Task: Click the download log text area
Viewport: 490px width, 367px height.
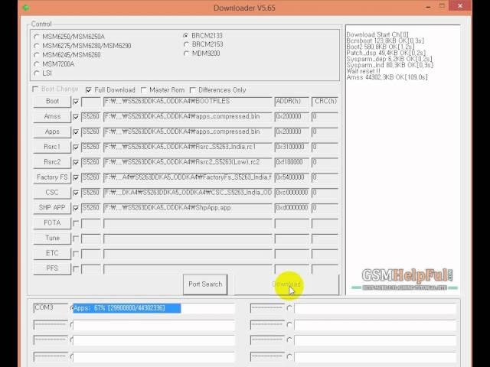Action: pos(402,153)
